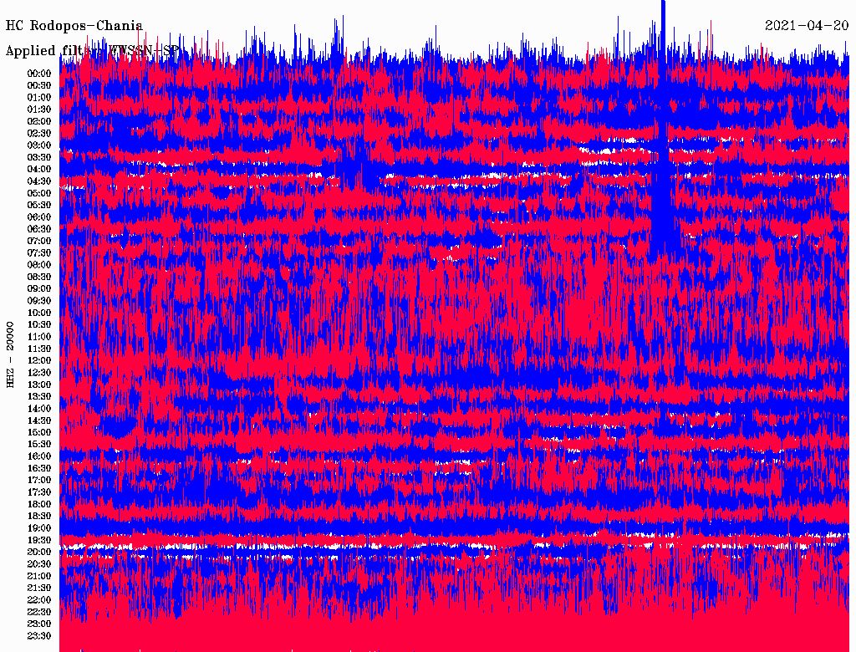
Task: Click the "Applied filter: WWSSN-SP" label
Action: pyautogui.click(x=92, y=51)
